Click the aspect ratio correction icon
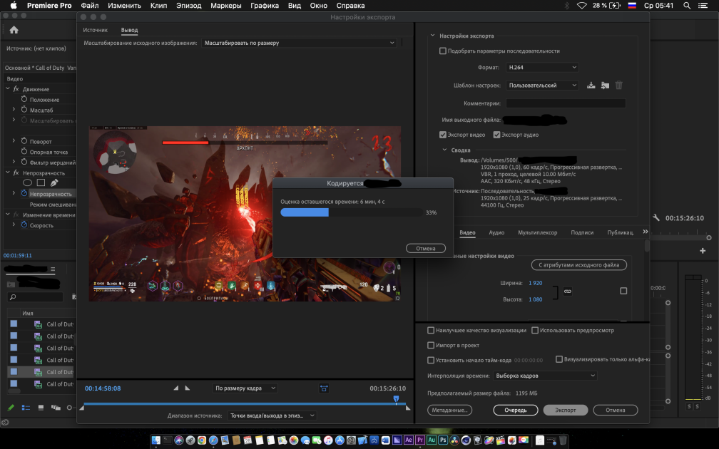Screen dimensions: 719x449 (324, 388)
